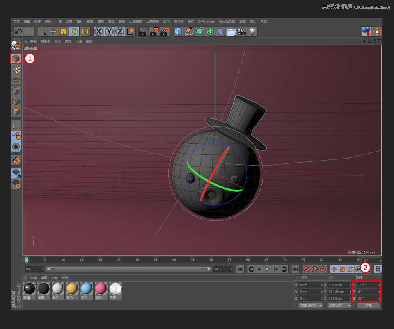This screenshot has width=394, height=329.
Task: Toggle the Y axis lock
Action: point(109,32)
